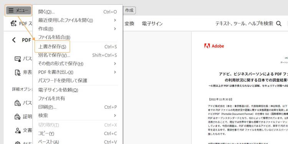Click the shortcut text Ctrl+O
288x144 pixels.
[110, 12]
